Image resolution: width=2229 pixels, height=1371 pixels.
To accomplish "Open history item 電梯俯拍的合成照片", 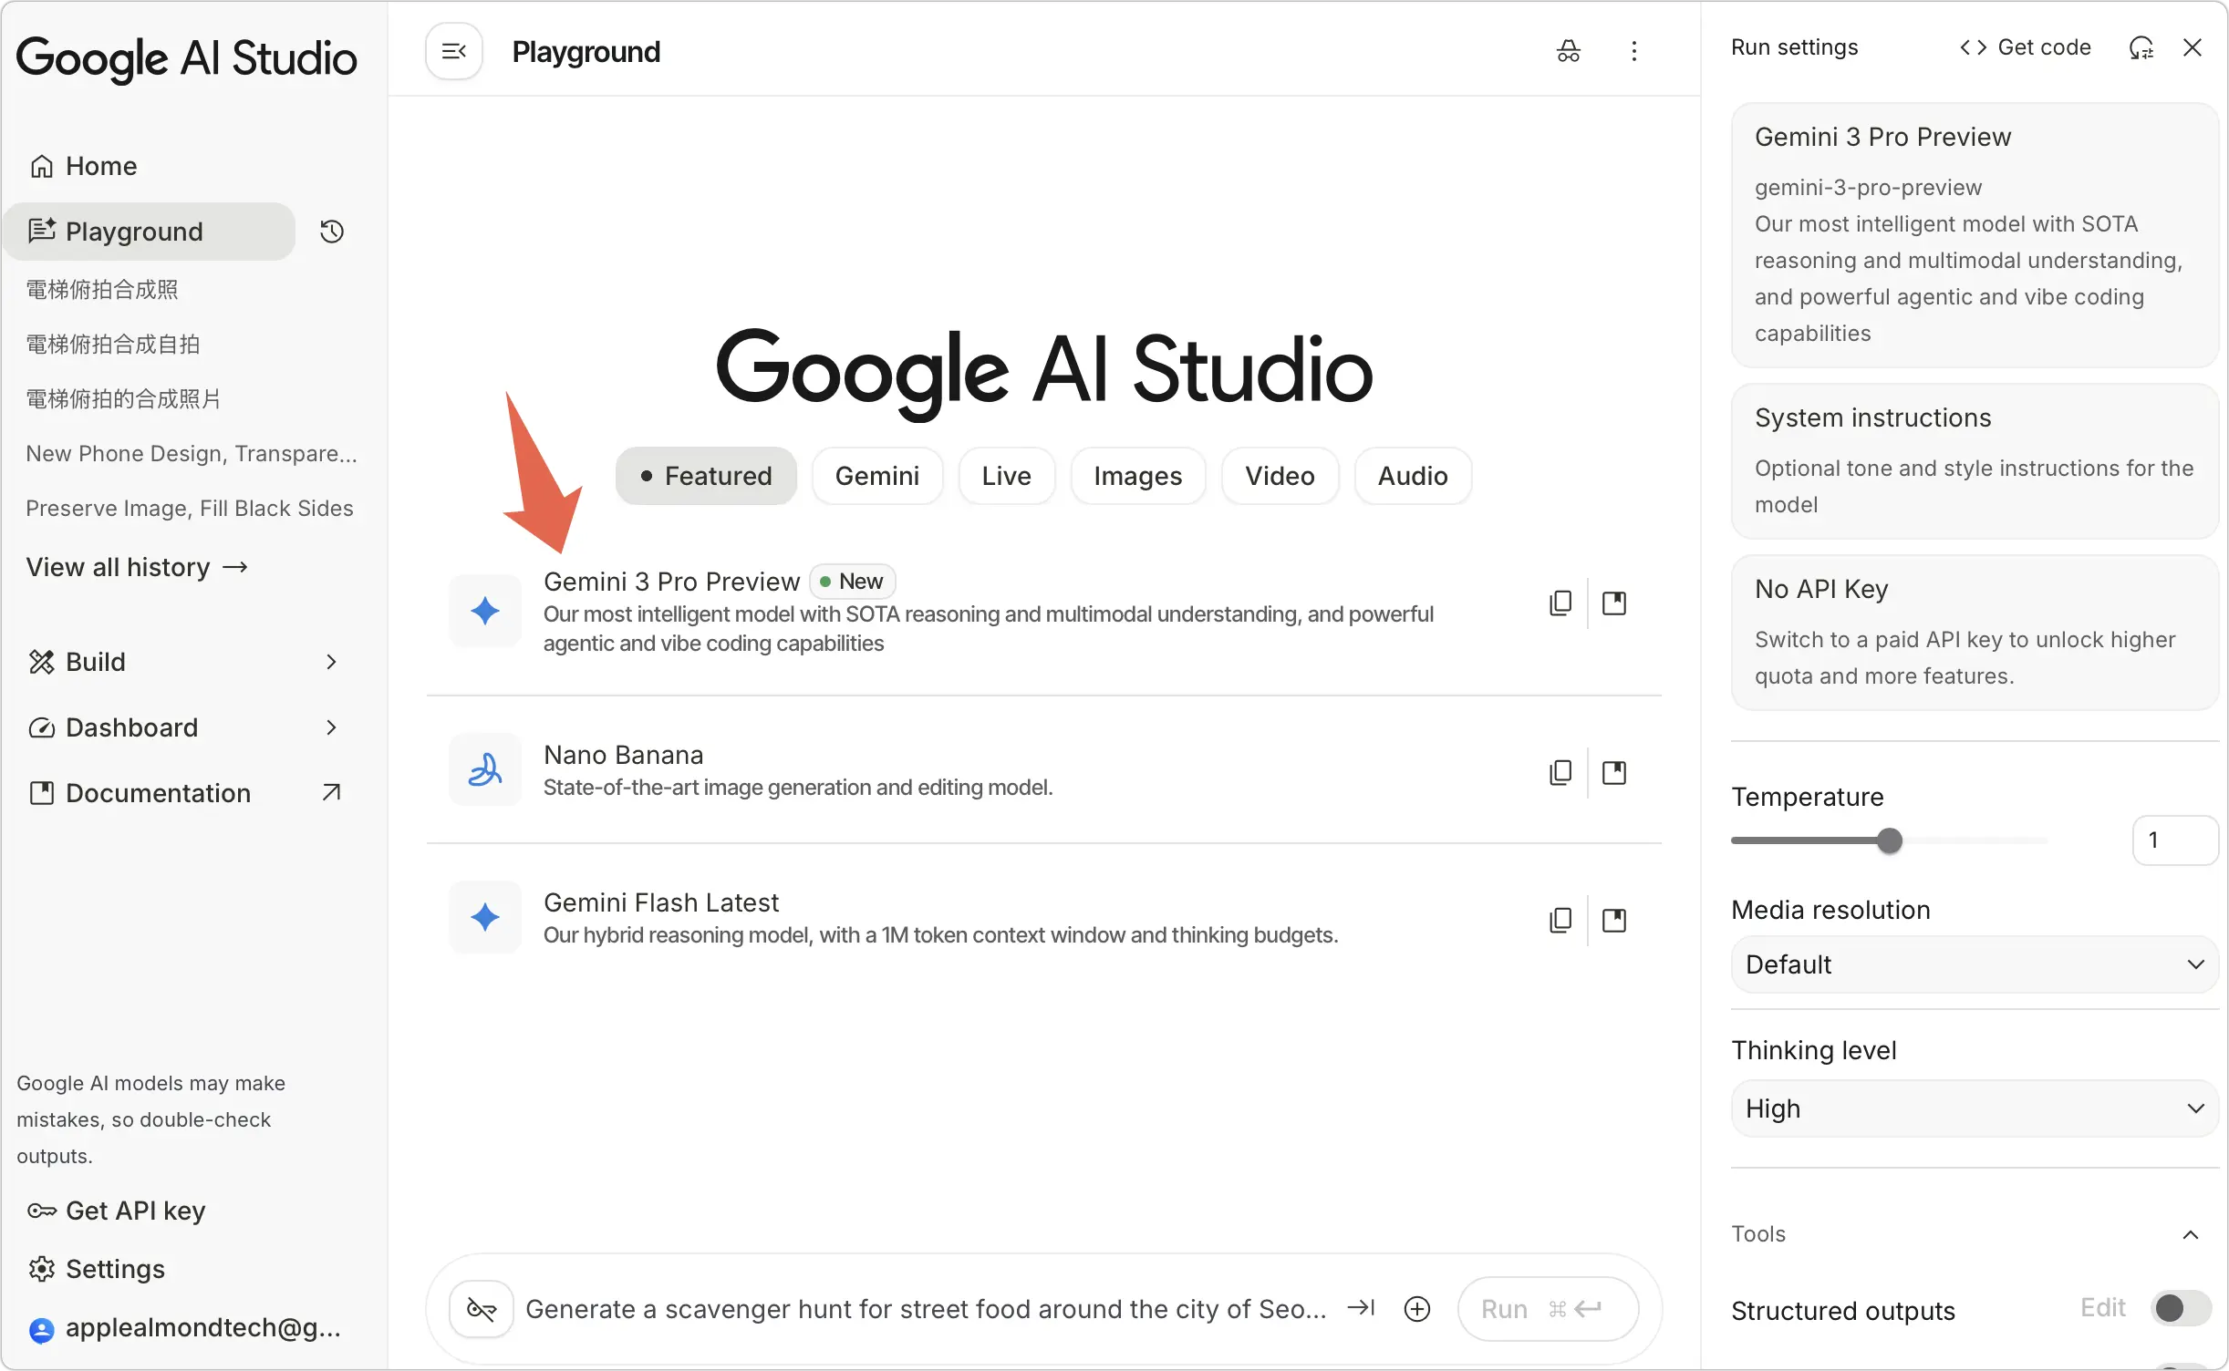I will pos(123,399).
